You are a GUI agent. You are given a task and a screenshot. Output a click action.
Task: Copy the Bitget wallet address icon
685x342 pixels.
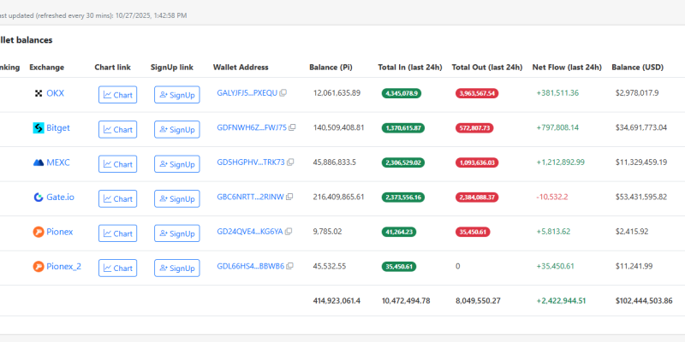[292, 128]
